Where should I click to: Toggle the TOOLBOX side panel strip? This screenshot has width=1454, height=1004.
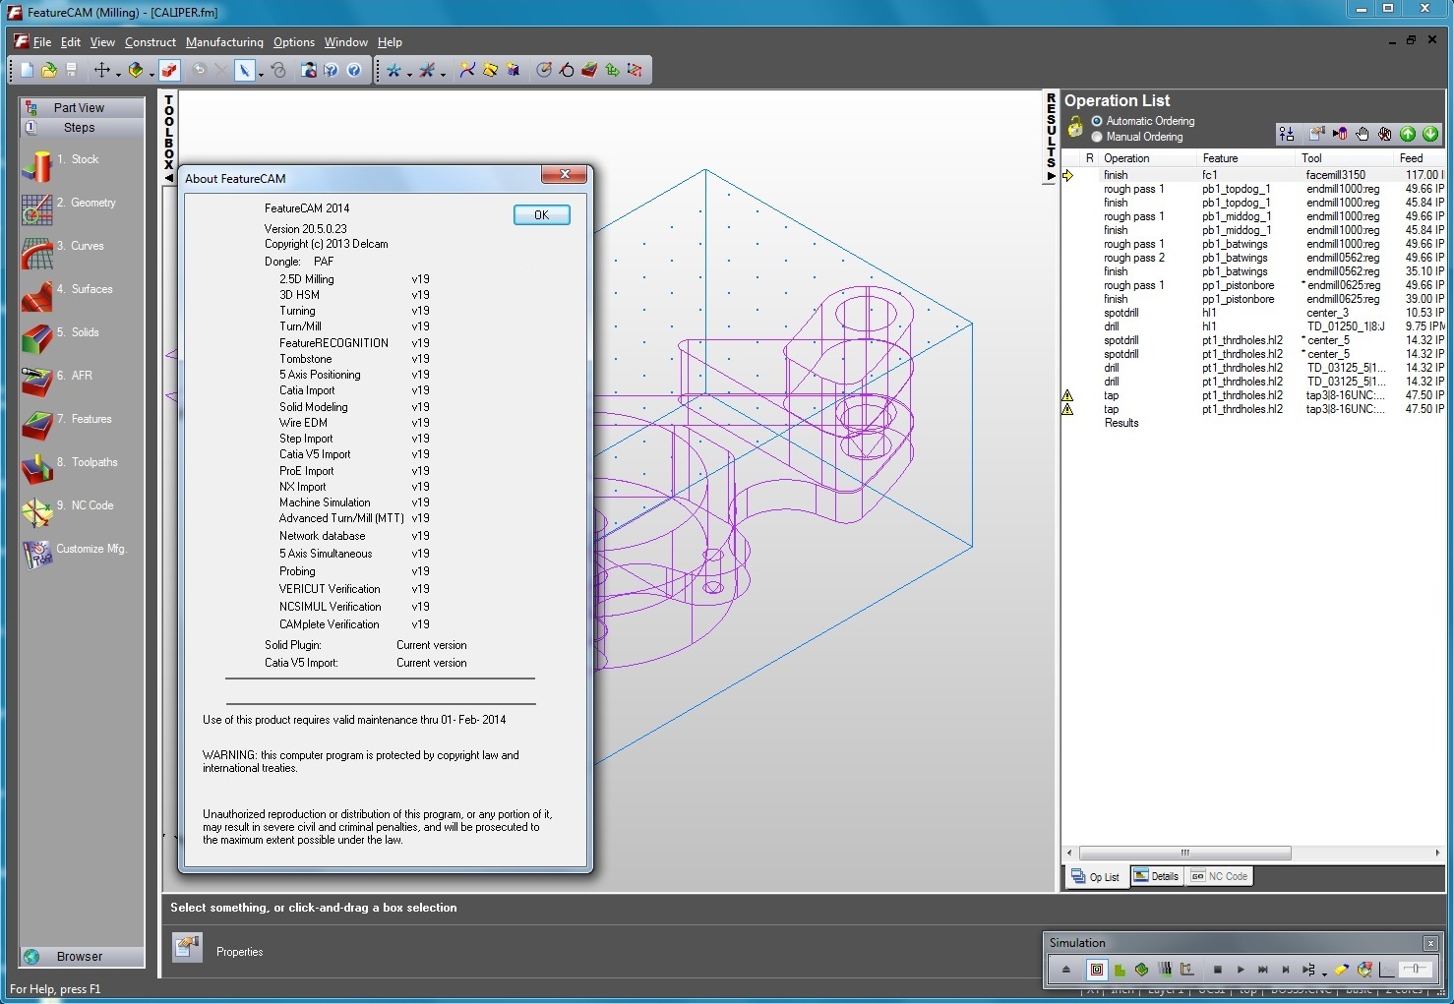169,138
